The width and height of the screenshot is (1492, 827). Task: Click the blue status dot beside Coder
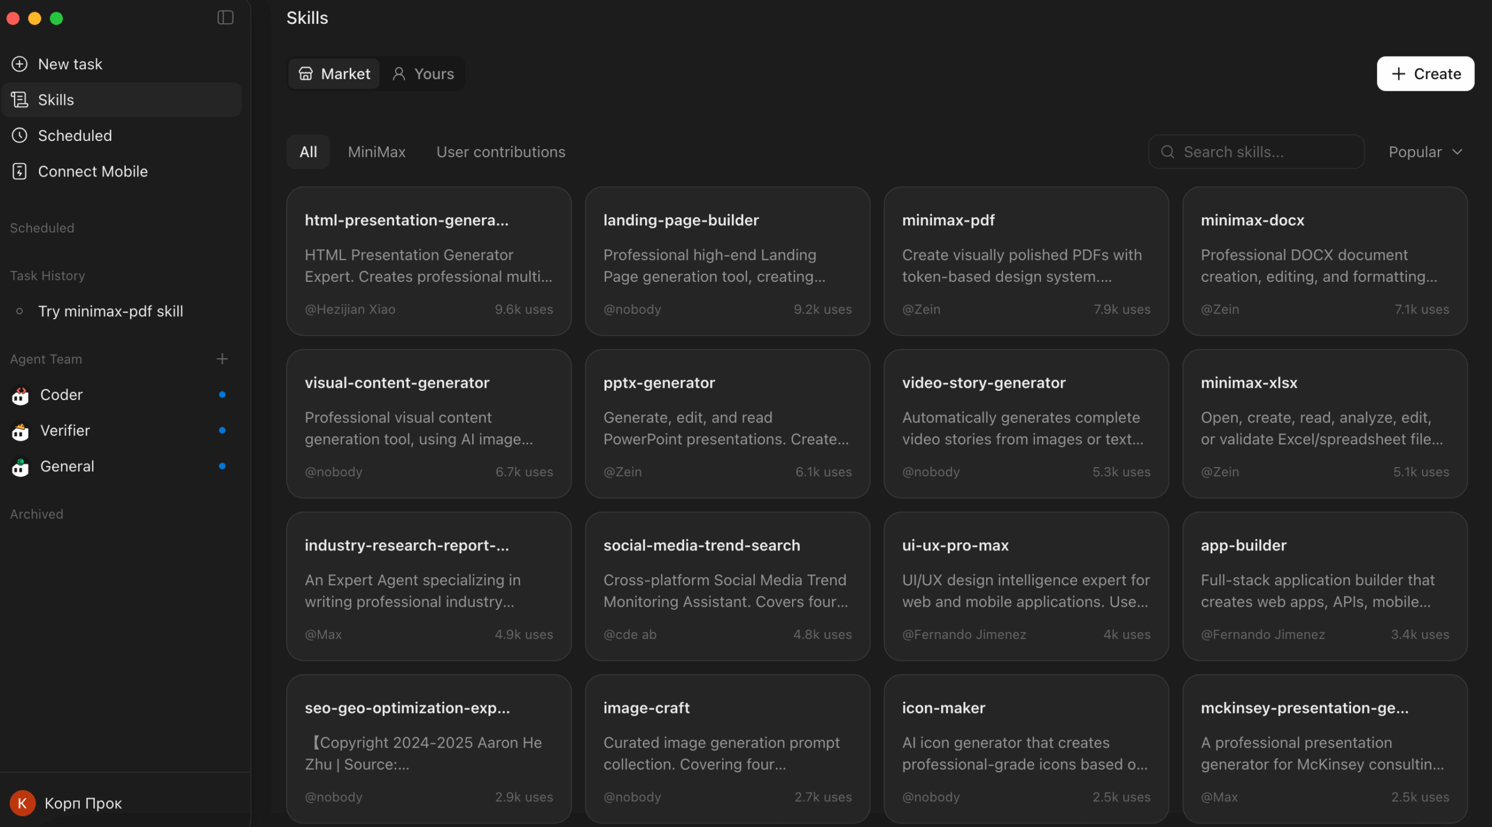[222, 394]
